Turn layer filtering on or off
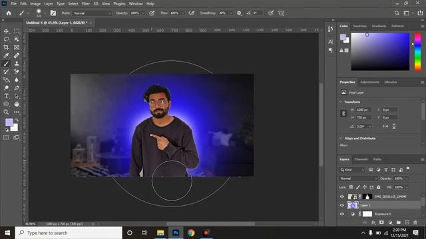The height and width of the screenshot is (239, 426). coord(408,169)
